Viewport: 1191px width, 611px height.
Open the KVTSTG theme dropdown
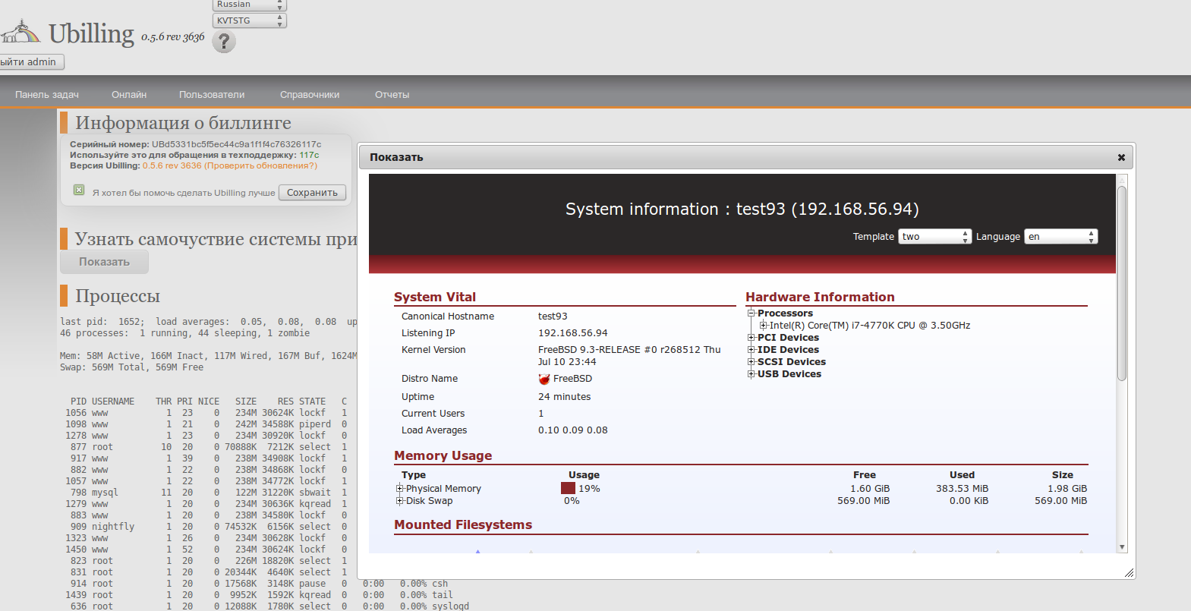click(250, 20)
